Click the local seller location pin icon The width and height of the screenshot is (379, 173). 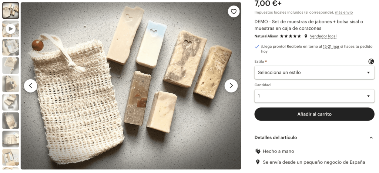306,36
